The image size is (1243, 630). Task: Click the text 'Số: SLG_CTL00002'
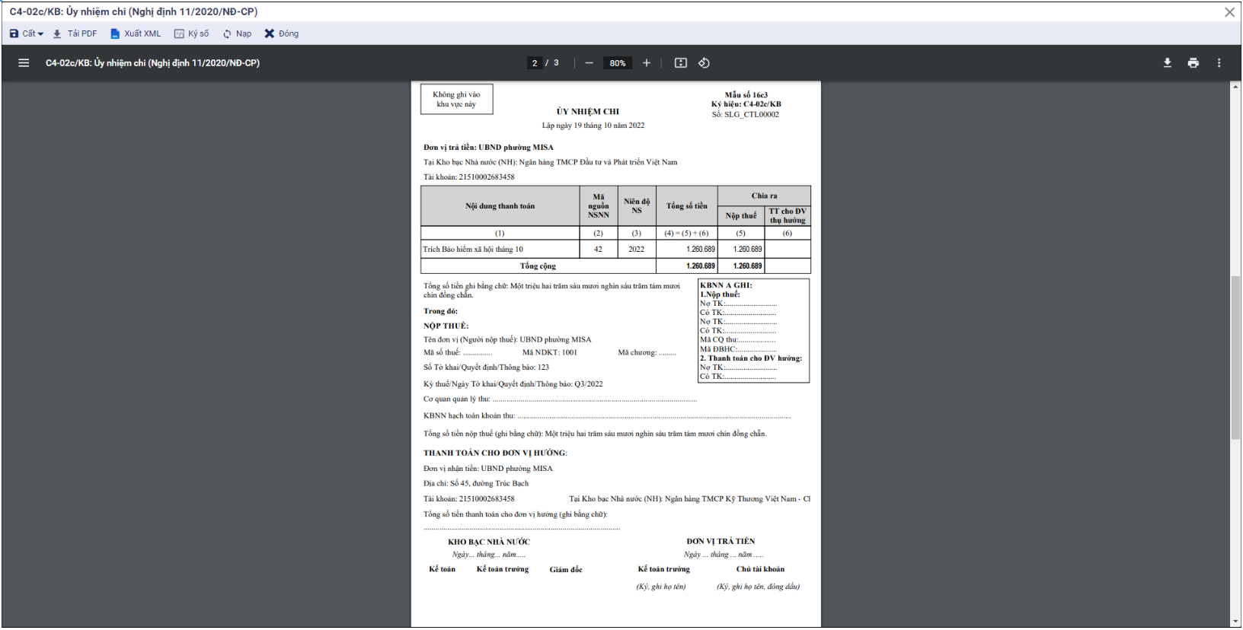(745, 115)
